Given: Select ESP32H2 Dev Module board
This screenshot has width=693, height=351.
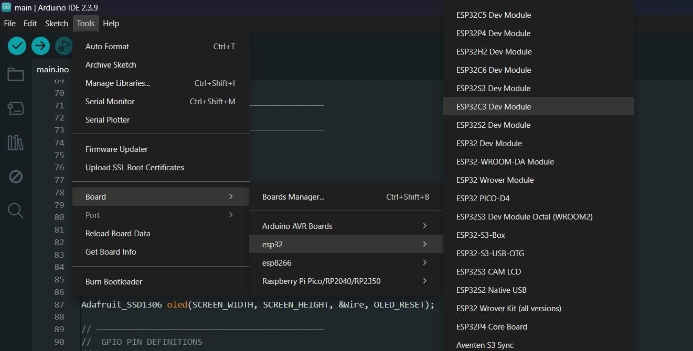Looking at the screenshot, I should [539, 52].
